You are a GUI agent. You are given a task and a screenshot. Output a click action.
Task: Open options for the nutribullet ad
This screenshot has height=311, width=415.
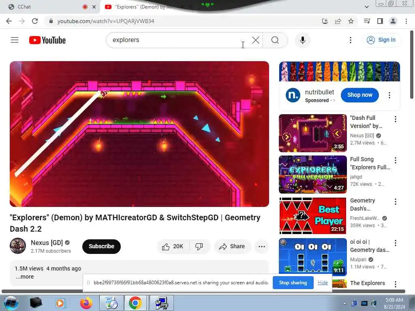click(389, 95)
